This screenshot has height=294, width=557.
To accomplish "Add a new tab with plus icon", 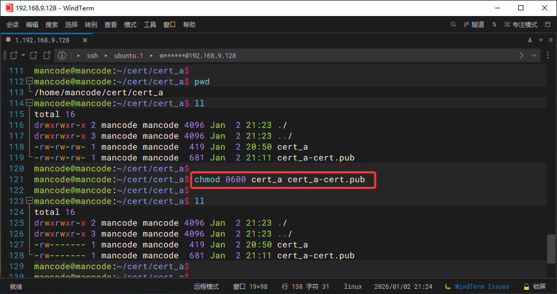I will 541,40.
